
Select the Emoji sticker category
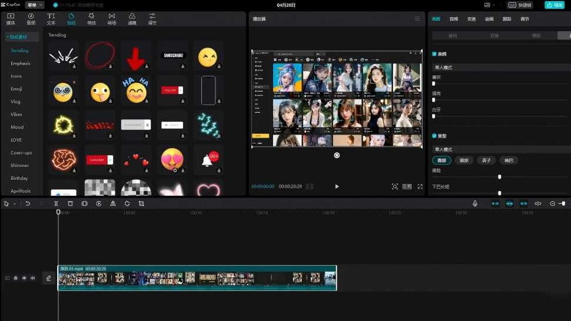tap(16, 89)
